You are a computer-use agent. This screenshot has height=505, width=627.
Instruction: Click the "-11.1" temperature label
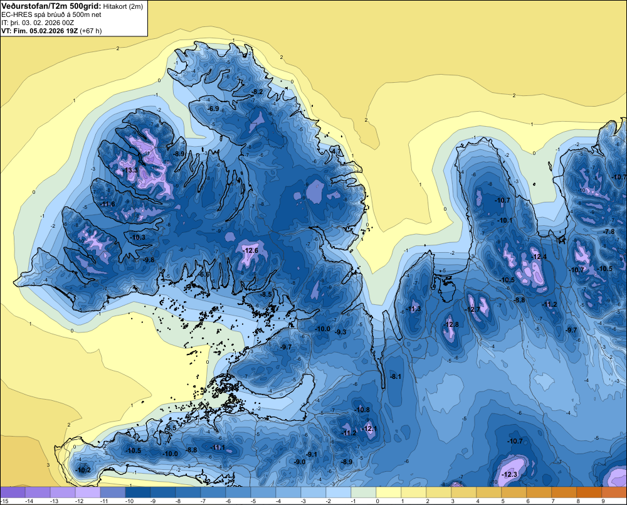218,448
